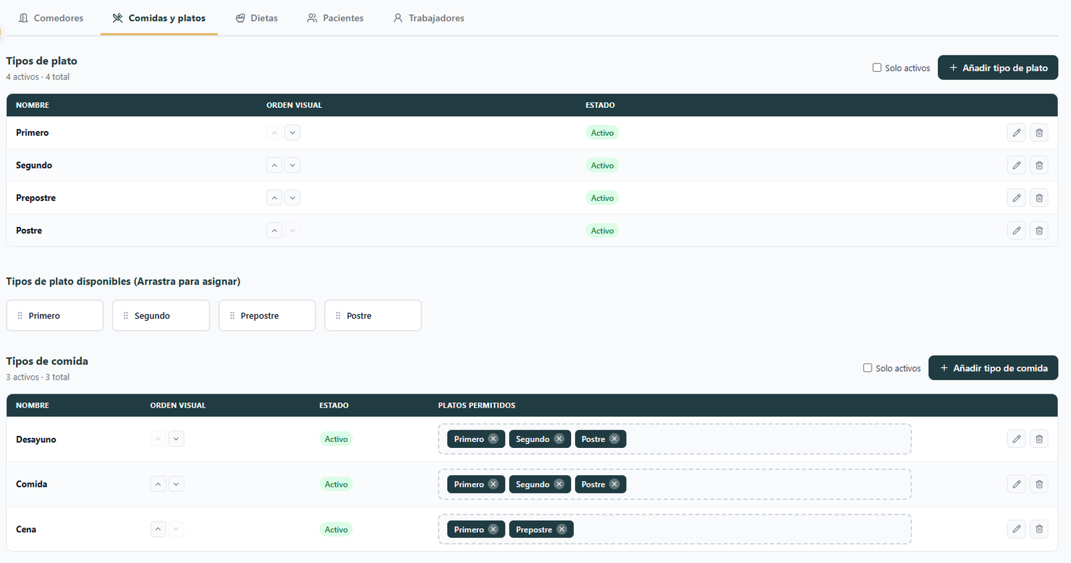Click Añadir tipo de plato button
This screenshot has width=1071, height=563.
click(997, 68)
